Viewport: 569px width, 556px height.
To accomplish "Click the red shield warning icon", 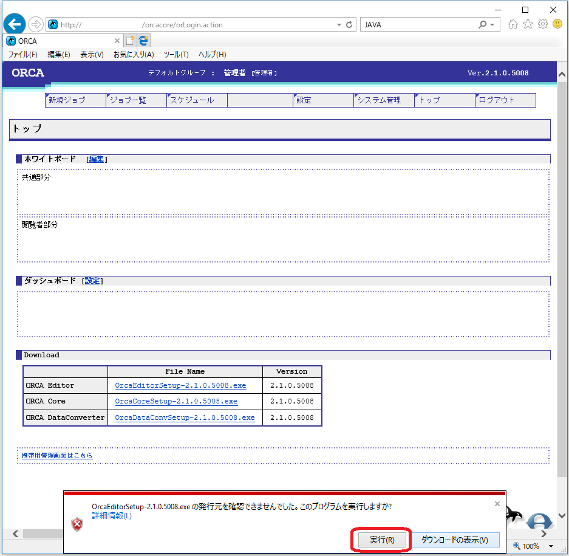I will click(77, 524).
